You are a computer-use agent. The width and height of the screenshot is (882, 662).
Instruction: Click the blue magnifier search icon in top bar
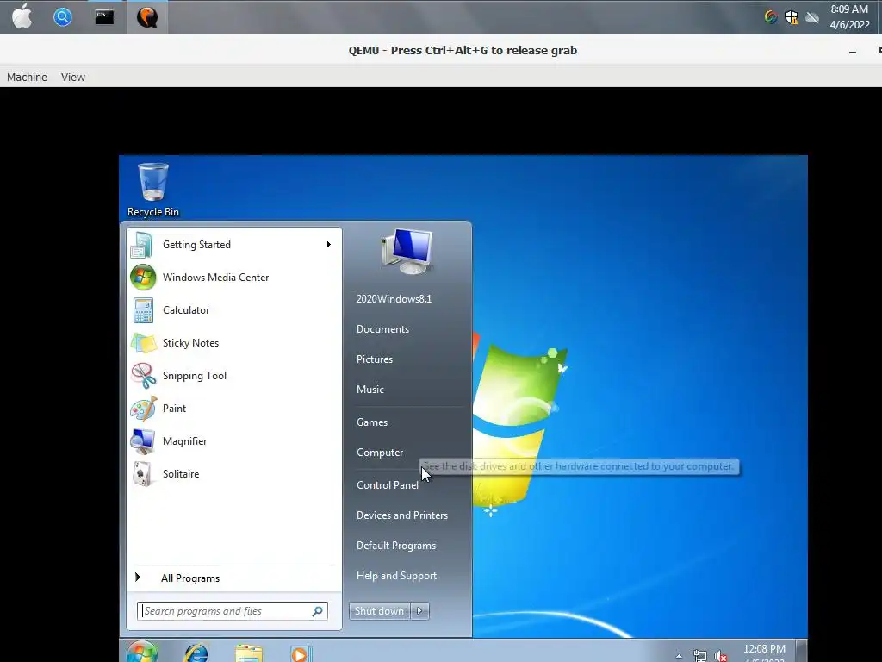pos(62,17)
